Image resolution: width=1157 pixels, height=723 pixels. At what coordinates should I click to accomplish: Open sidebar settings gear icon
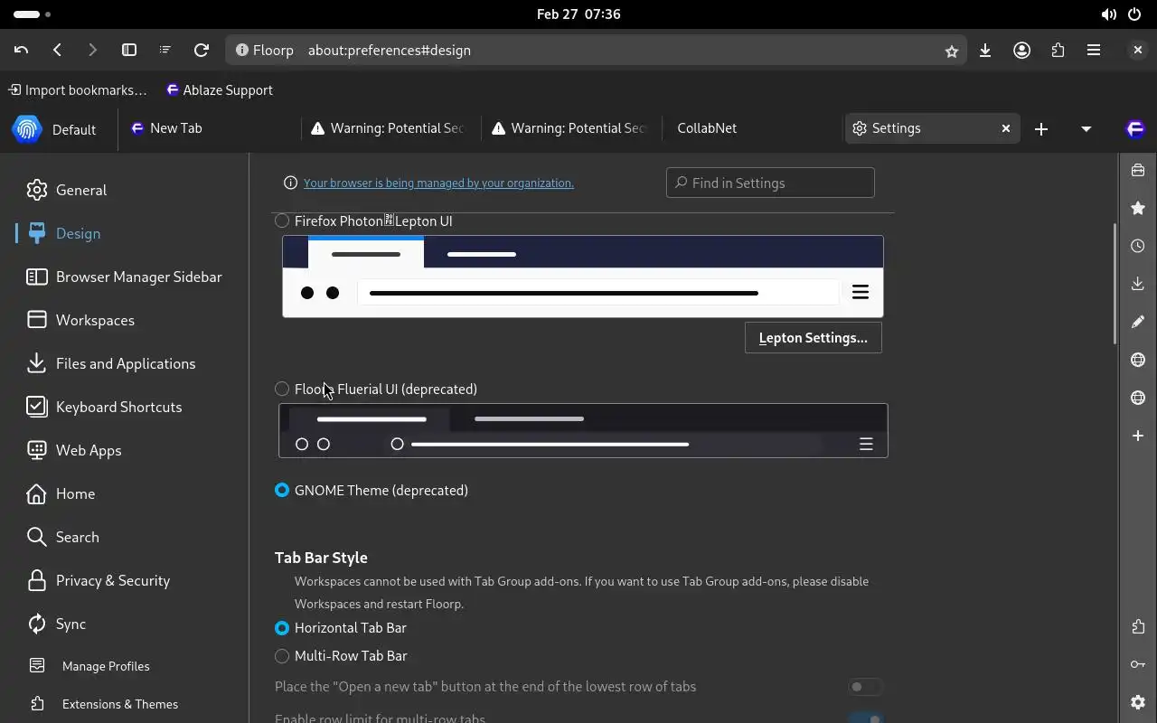pyautogui.click(x=1138, y=702)
